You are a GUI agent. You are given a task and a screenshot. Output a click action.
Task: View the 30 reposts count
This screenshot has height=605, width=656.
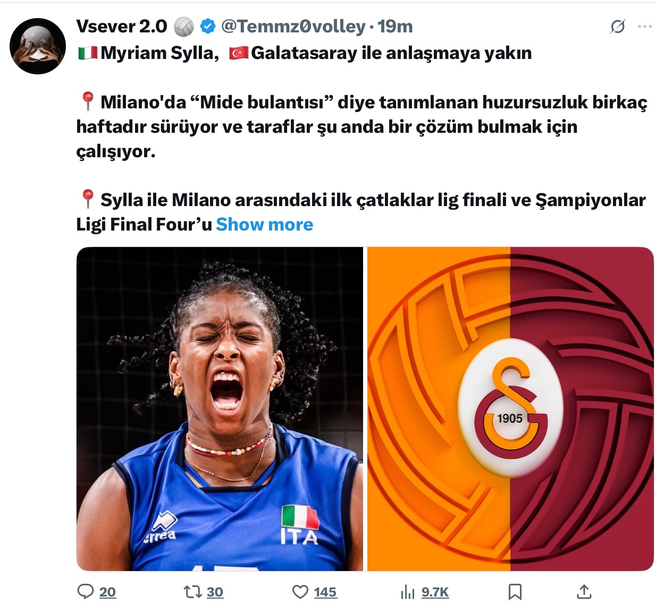[215, 592]
